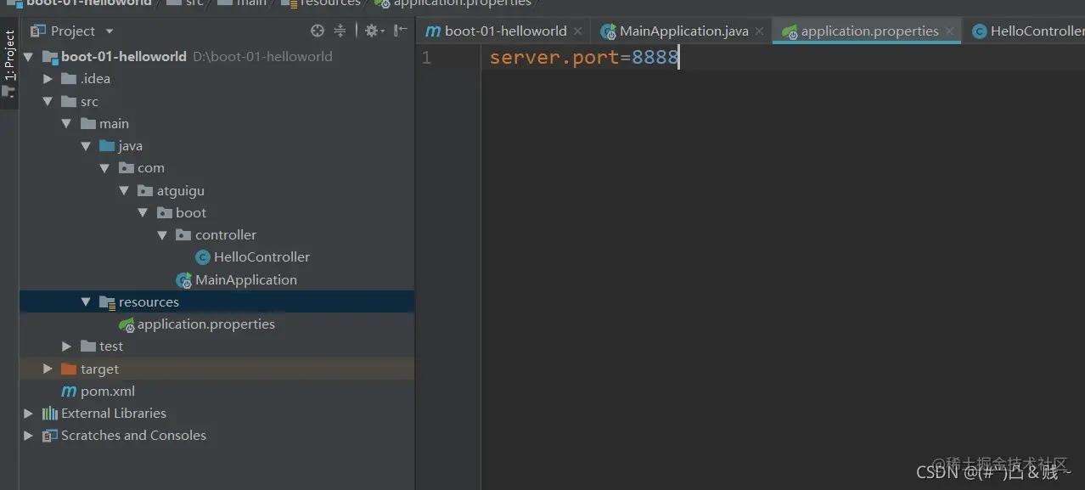Close the MainApplication.java tab
Image resolution: width=1085 pixels, height=490 pixels.
click(759, 31)
